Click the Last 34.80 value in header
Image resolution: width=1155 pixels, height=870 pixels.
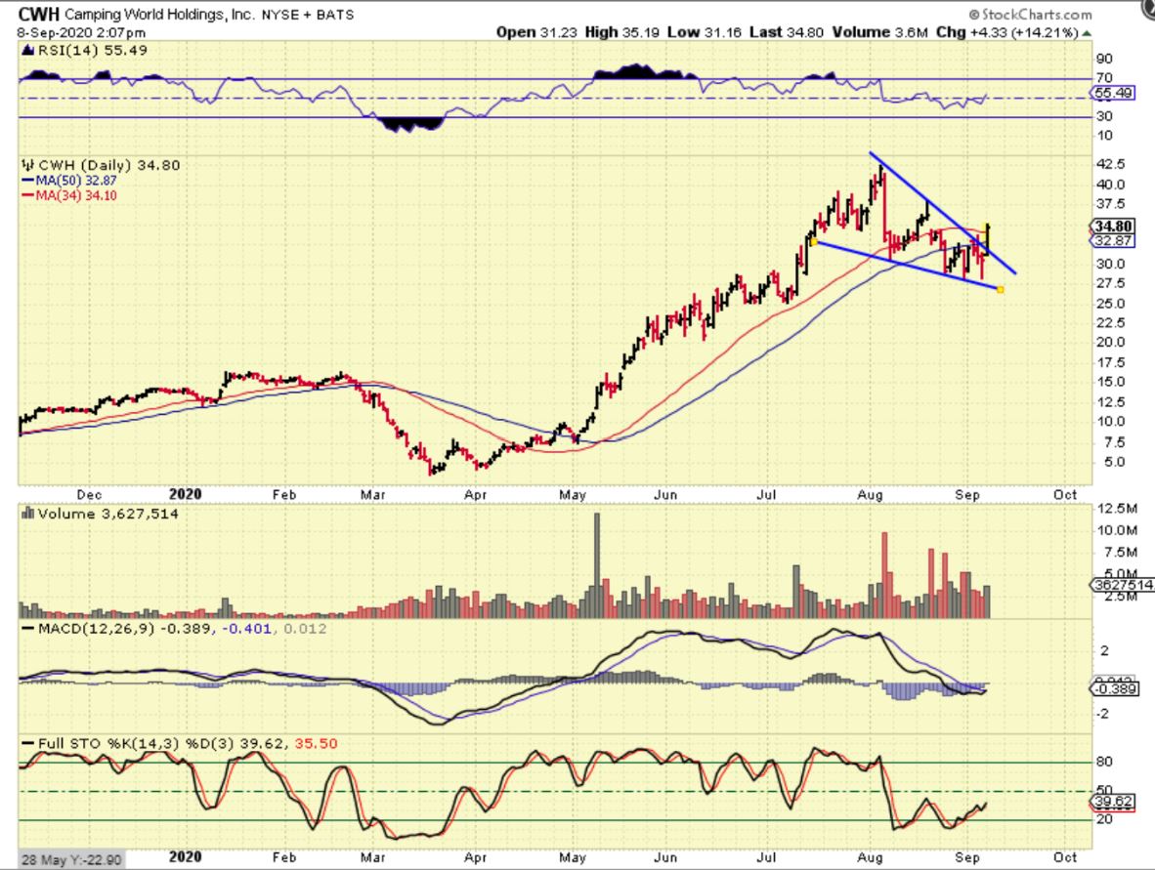click(786, 32)
